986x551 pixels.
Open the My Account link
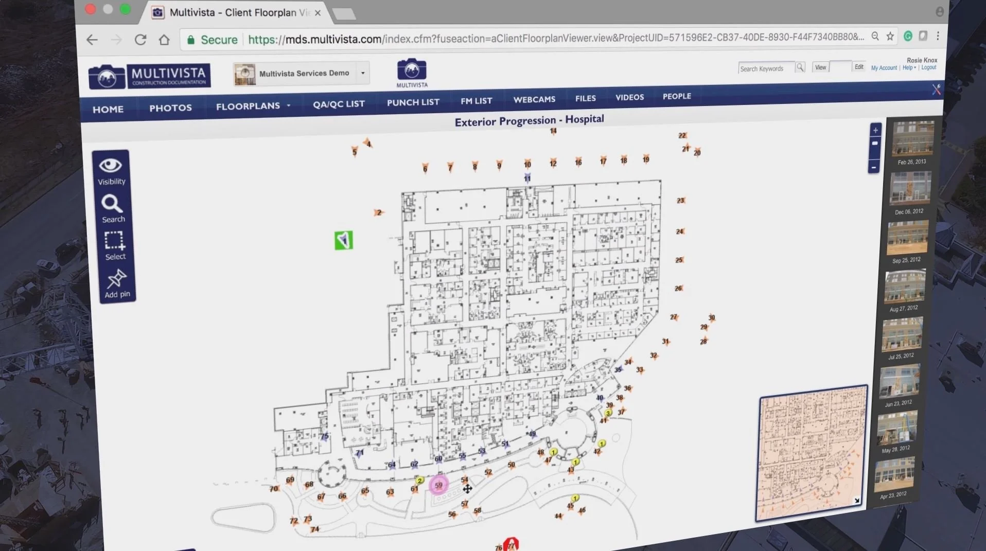[x=884, y=68]
